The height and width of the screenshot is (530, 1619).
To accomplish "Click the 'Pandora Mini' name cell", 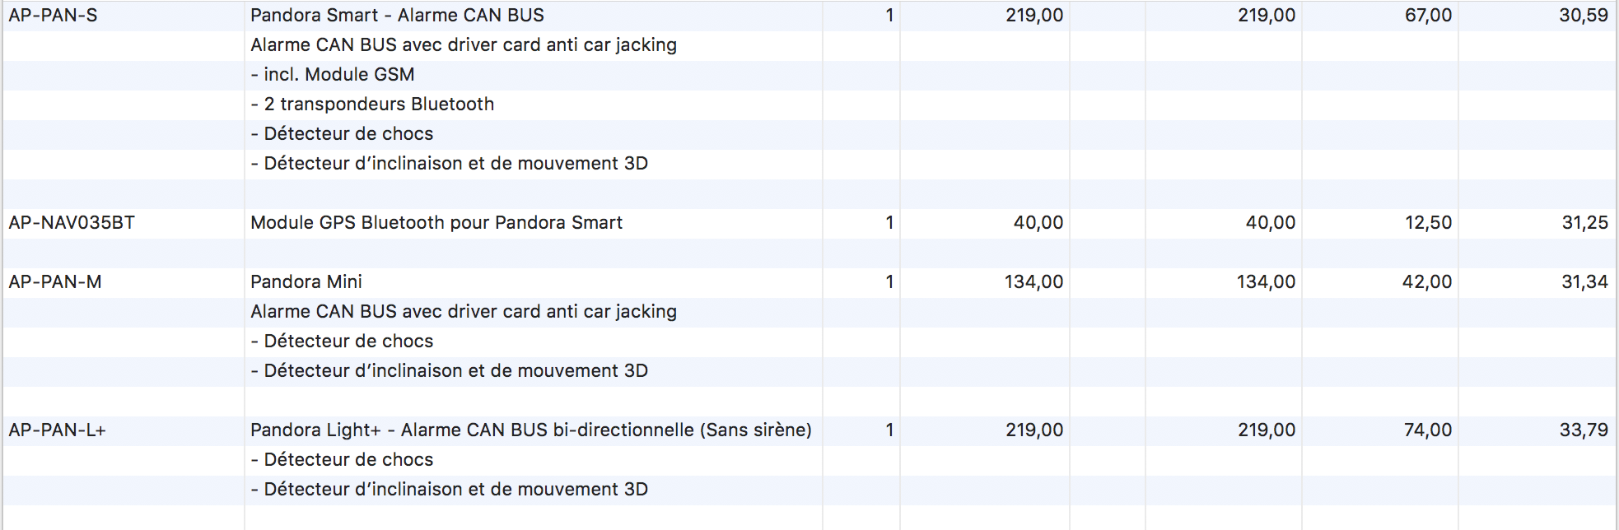I will 306,282.
